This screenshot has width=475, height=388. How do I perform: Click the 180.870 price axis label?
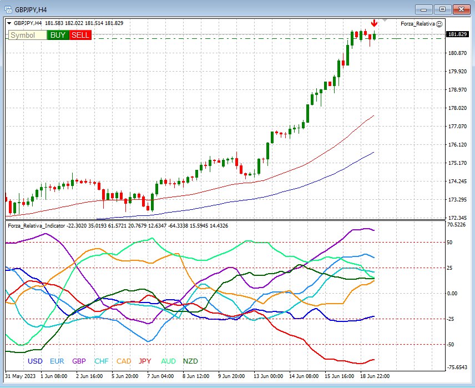pyautogui.click(x=457, y=53)
